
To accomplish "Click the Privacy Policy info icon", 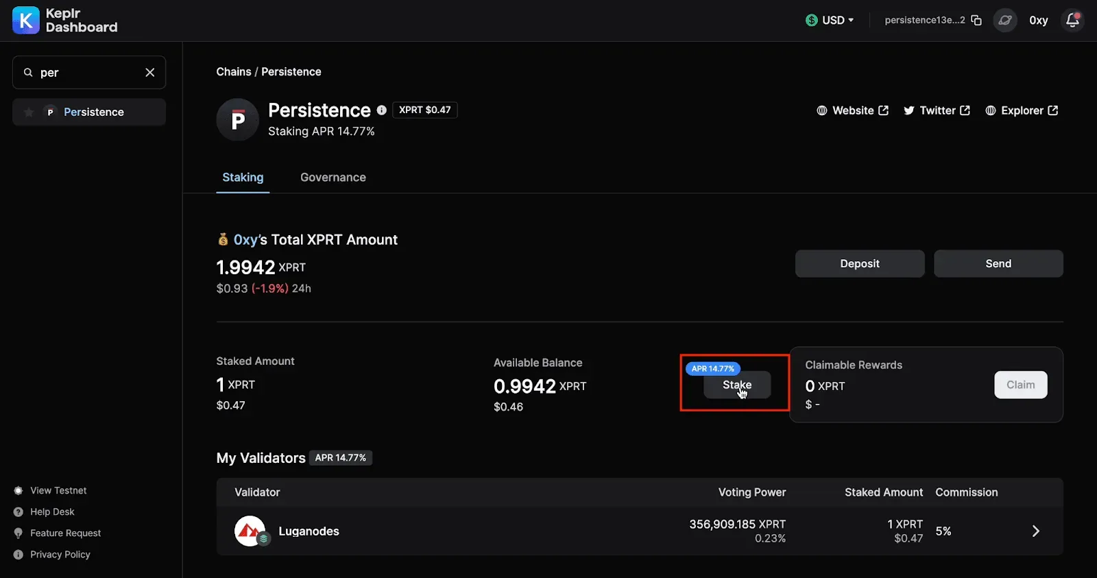I will pyautogui.click(x=19, y=555).
